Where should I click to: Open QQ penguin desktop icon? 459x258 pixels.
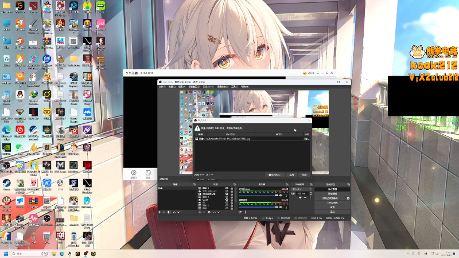click(x=20, y=94)
